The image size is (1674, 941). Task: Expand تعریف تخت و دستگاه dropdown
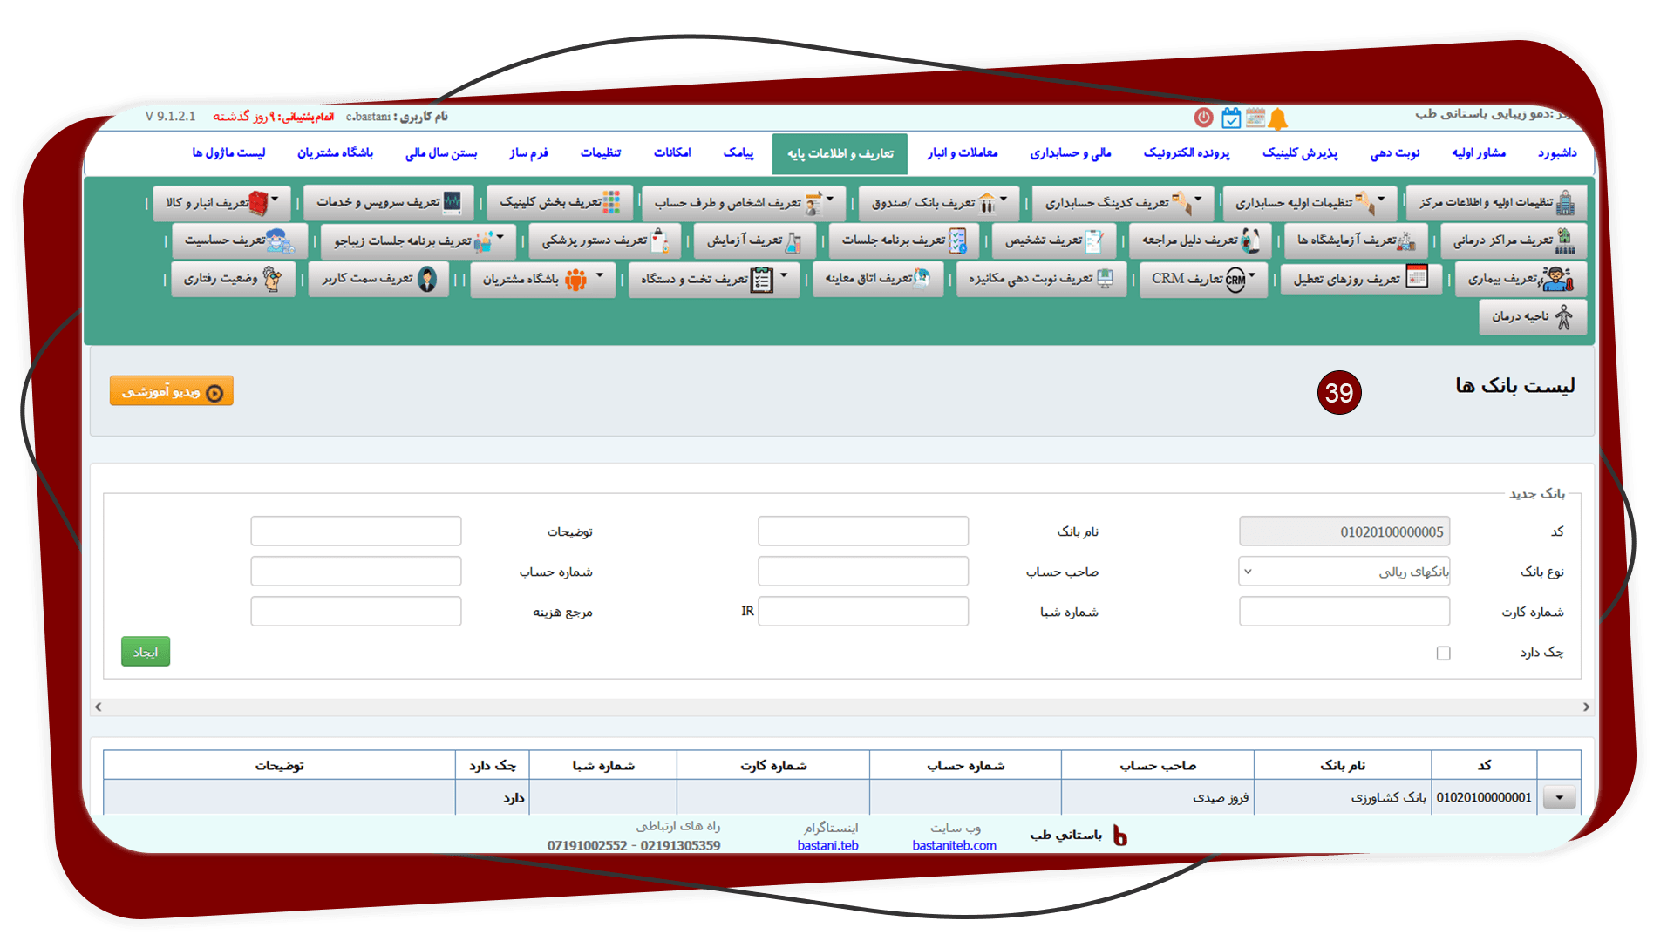[x=714, y=279]
